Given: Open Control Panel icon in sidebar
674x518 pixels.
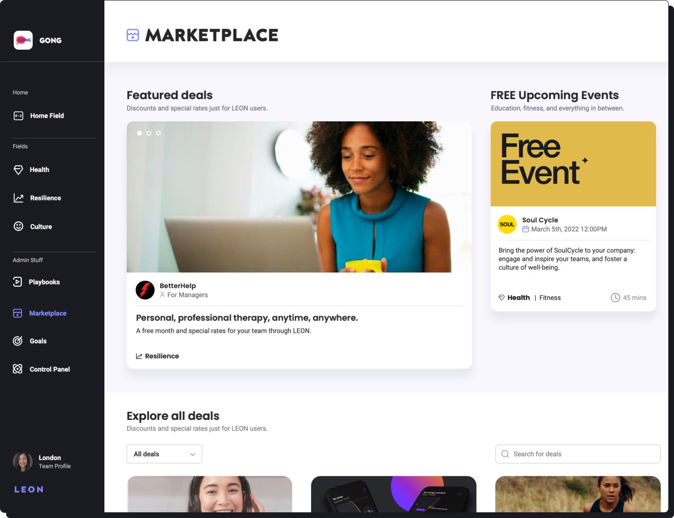Looking at the screenshot, I should pos(18,369).
